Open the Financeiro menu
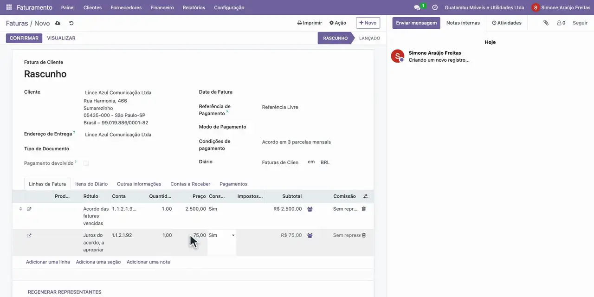 pos(162,7)
